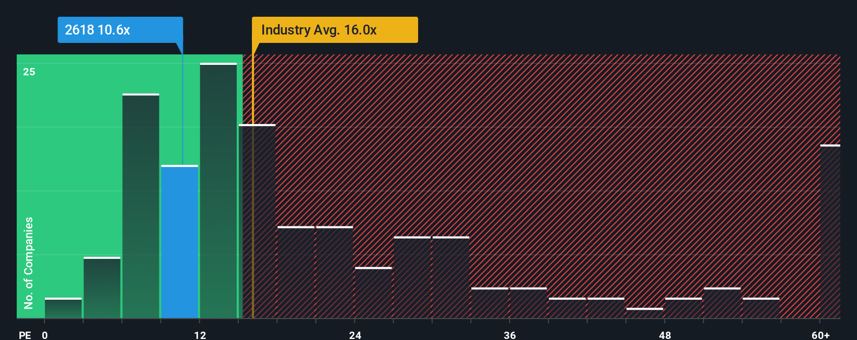Select the bar crossed by the orange average line

click(257, 221)
